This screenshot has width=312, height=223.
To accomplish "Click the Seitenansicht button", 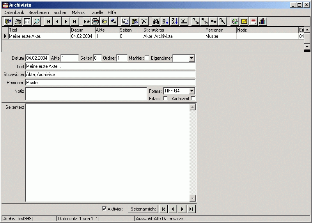I will [143, 209].
